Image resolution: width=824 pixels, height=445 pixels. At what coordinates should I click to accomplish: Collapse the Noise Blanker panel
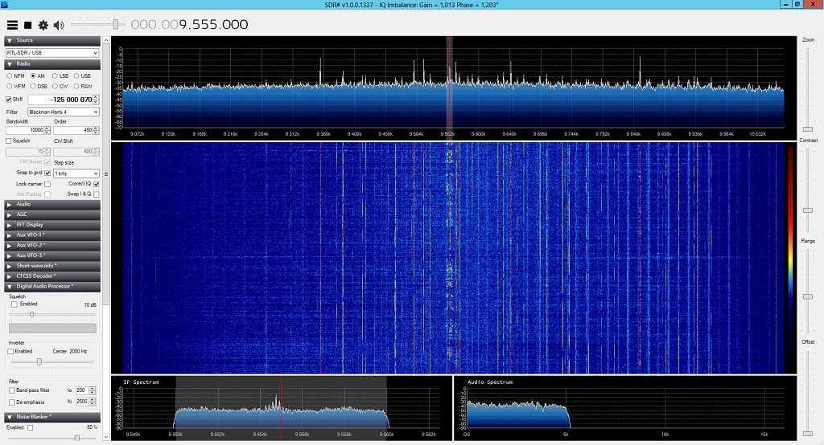click(52, 417)
